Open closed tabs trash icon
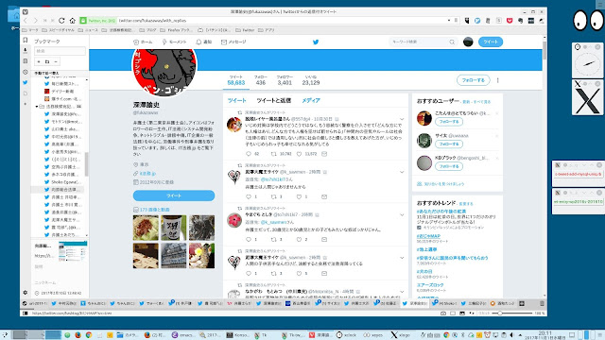The width and height of the screenshot is (605, 340). pos(542,303)
